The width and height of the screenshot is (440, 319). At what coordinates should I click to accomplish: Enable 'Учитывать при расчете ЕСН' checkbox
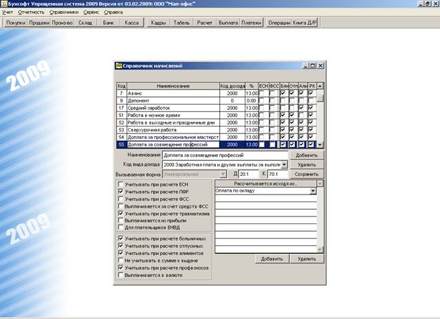(x=122, y=184)
